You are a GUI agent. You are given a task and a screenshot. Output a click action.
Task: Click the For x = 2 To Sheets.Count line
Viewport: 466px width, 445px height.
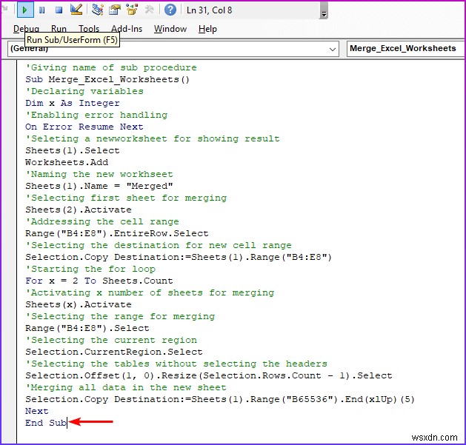pyautogui.click(x=99, y=281)
